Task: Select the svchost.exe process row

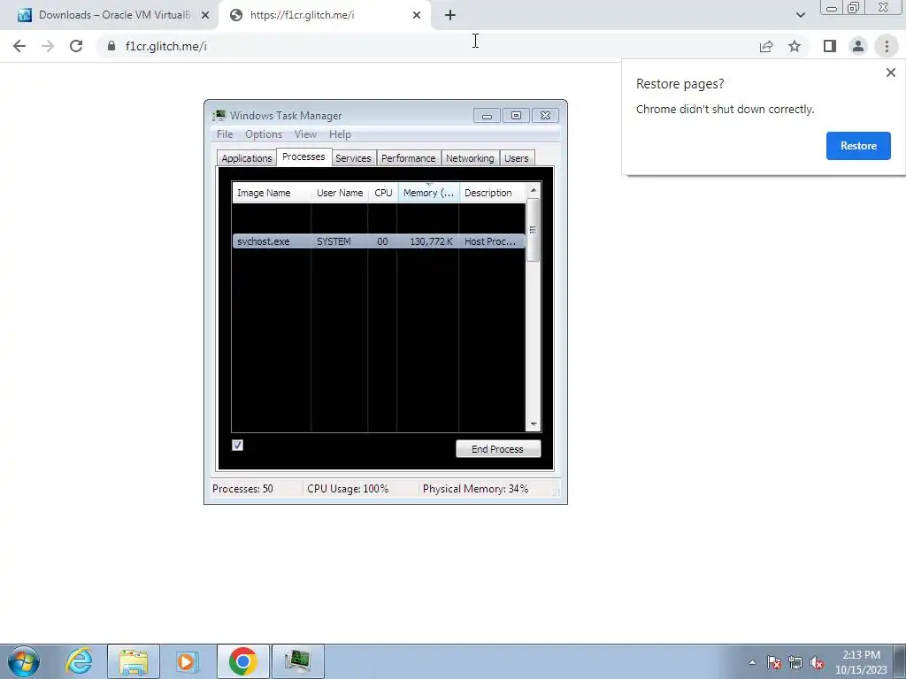Action: (x=379, y=241)
